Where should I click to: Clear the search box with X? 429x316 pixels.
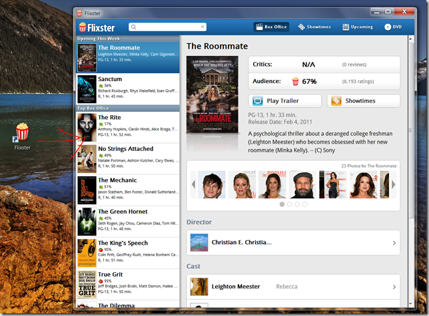pyautogui.click(x=203, y=27)
